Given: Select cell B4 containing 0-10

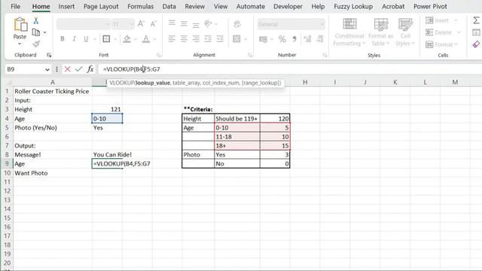Looking at the screenshot, I should 107,119.
